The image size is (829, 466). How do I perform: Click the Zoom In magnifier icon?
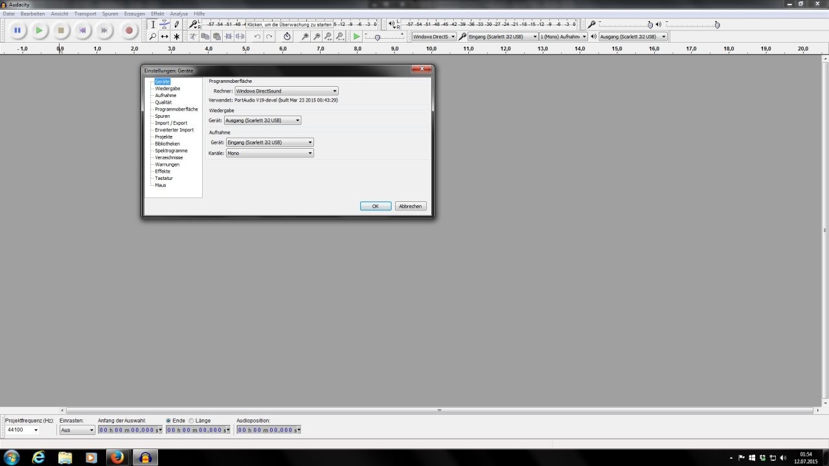(x=305, y=37)
